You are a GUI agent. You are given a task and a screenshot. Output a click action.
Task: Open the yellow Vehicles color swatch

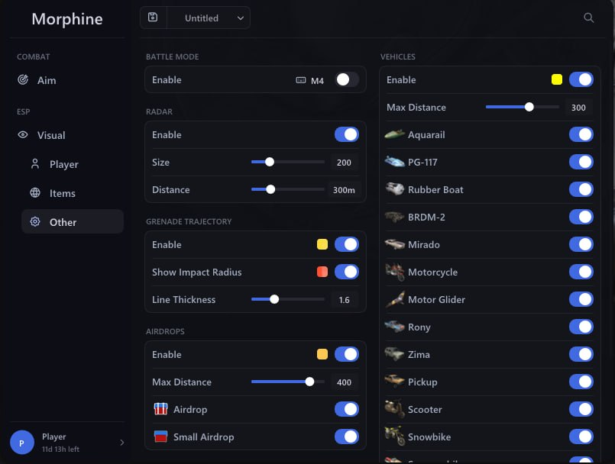557,79
